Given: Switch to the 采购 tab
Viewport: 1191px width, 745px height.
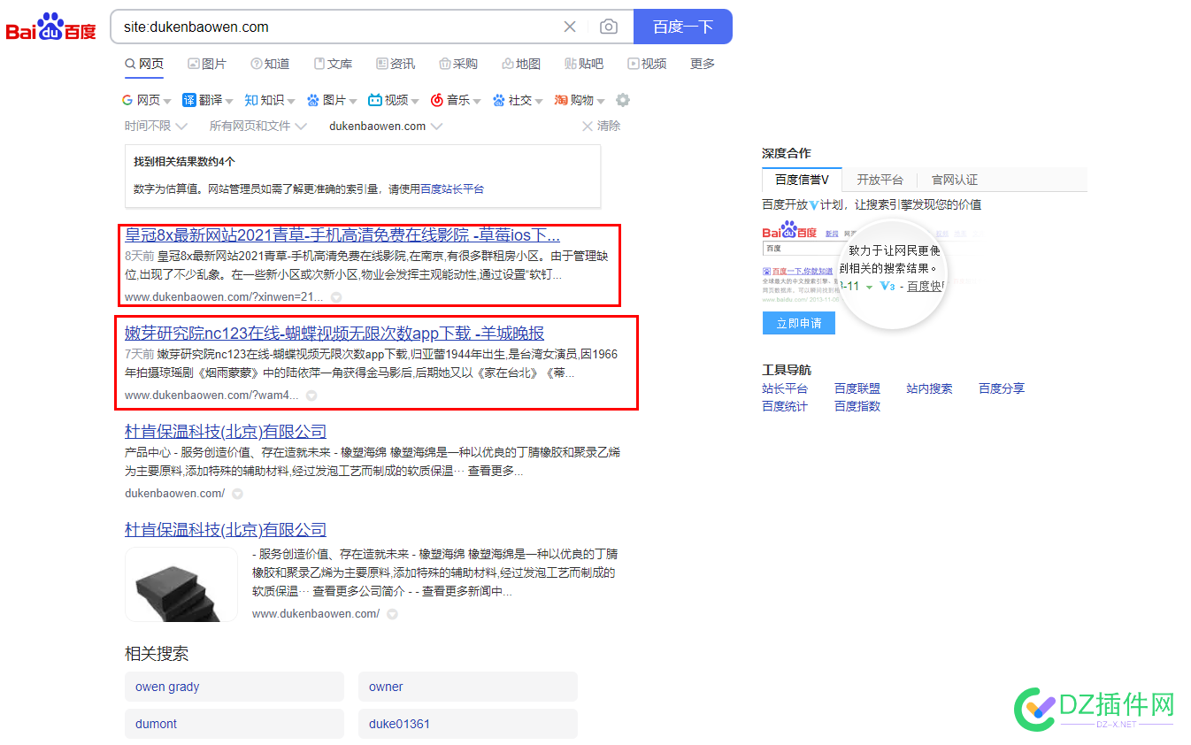Looking at the screenshot, I should tap(458, 64).
